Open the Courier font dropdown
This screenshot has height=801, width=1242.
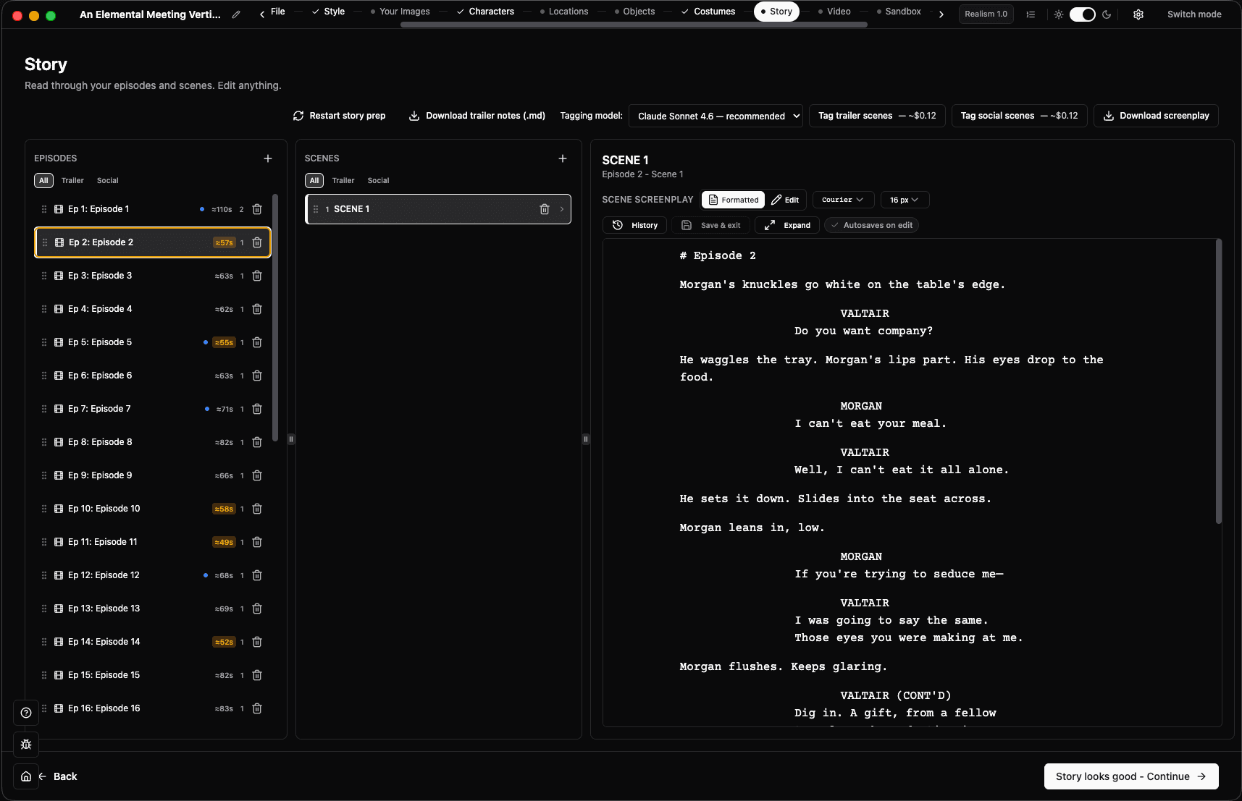click(x=843, y=200)
